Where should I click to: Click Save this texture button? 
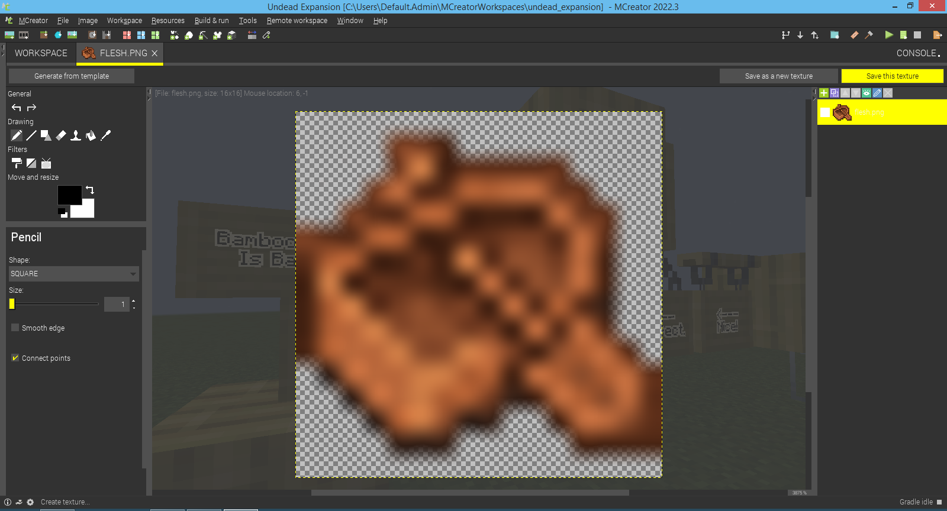point(893,76)
